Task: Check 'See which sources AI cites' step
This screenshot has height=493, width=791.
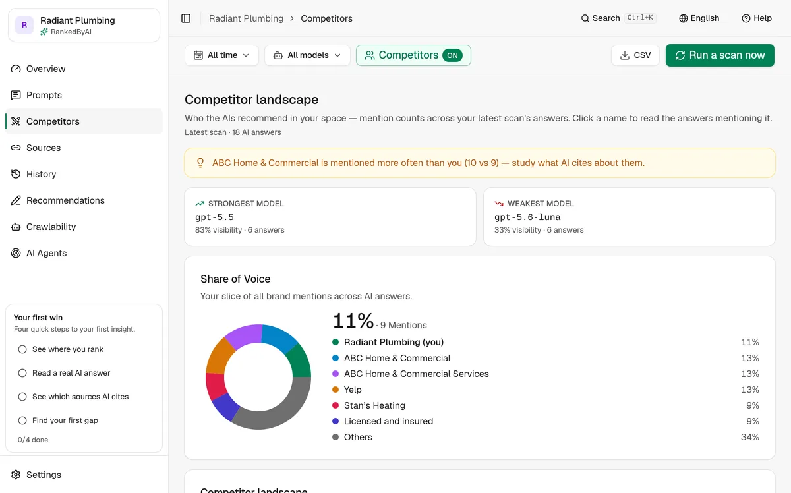Action: [x=23, y=397]
